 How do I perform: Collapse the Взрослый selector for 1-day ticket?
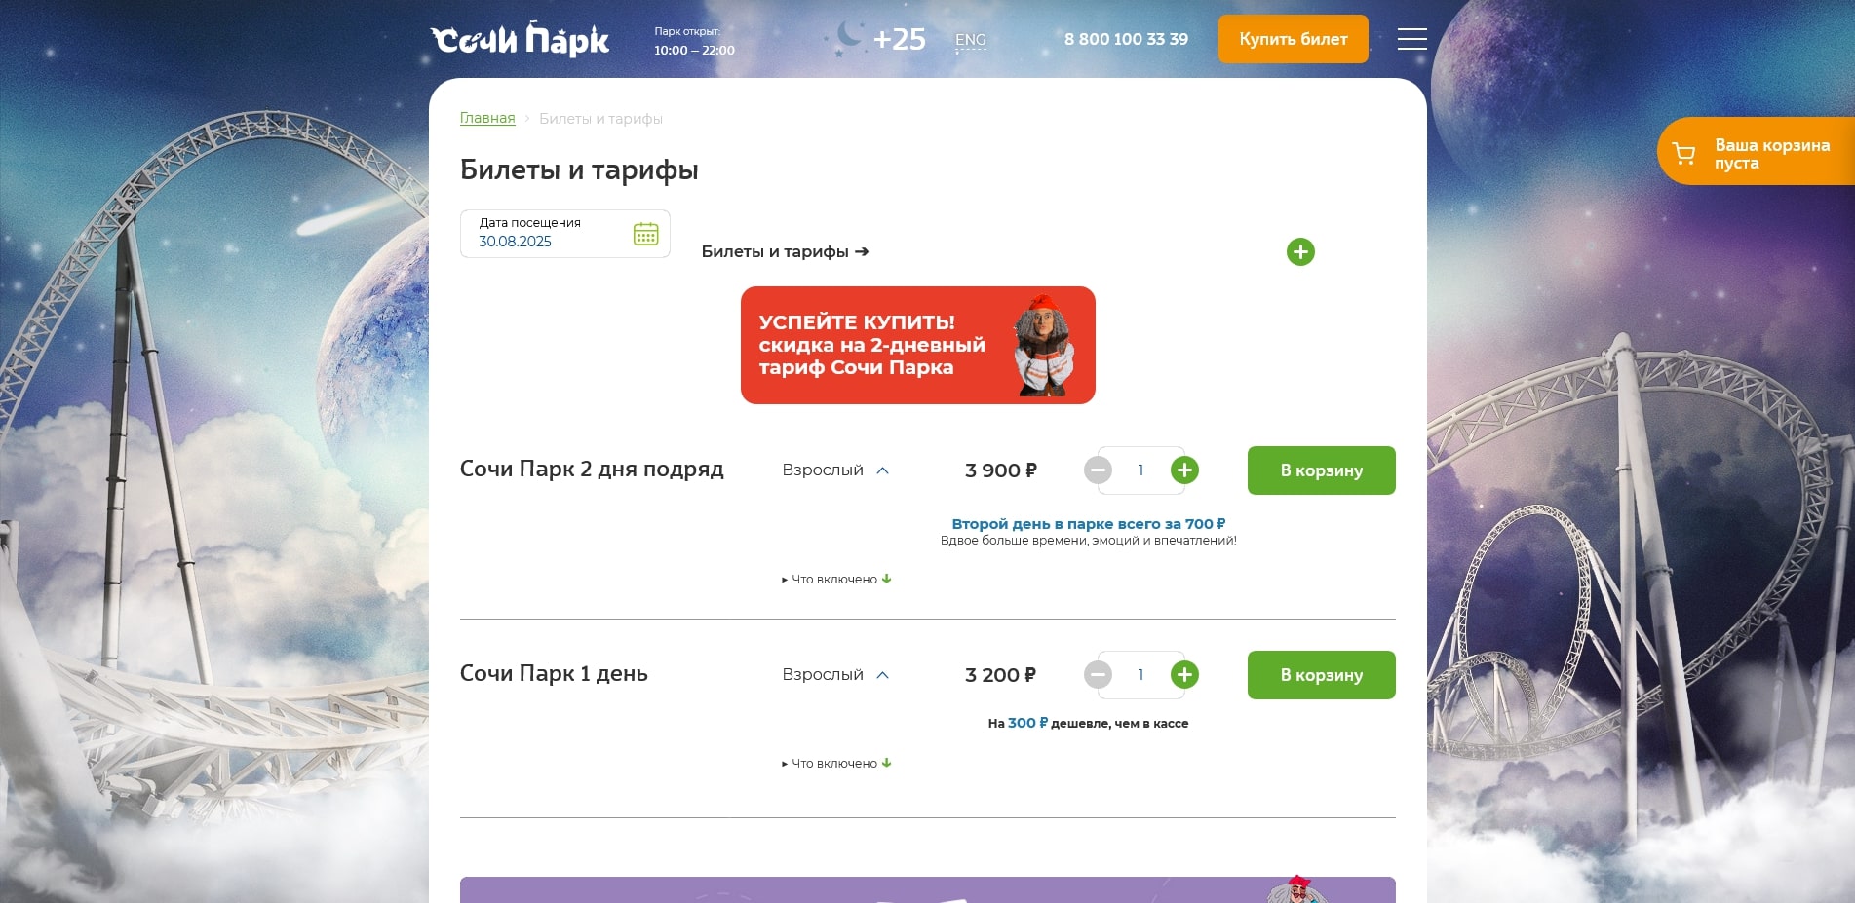(x=883, y=674)
